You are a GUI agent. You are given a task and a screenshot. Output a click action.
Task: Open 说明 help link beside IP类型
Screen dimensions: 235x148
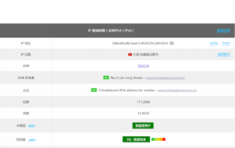(32, 126)
